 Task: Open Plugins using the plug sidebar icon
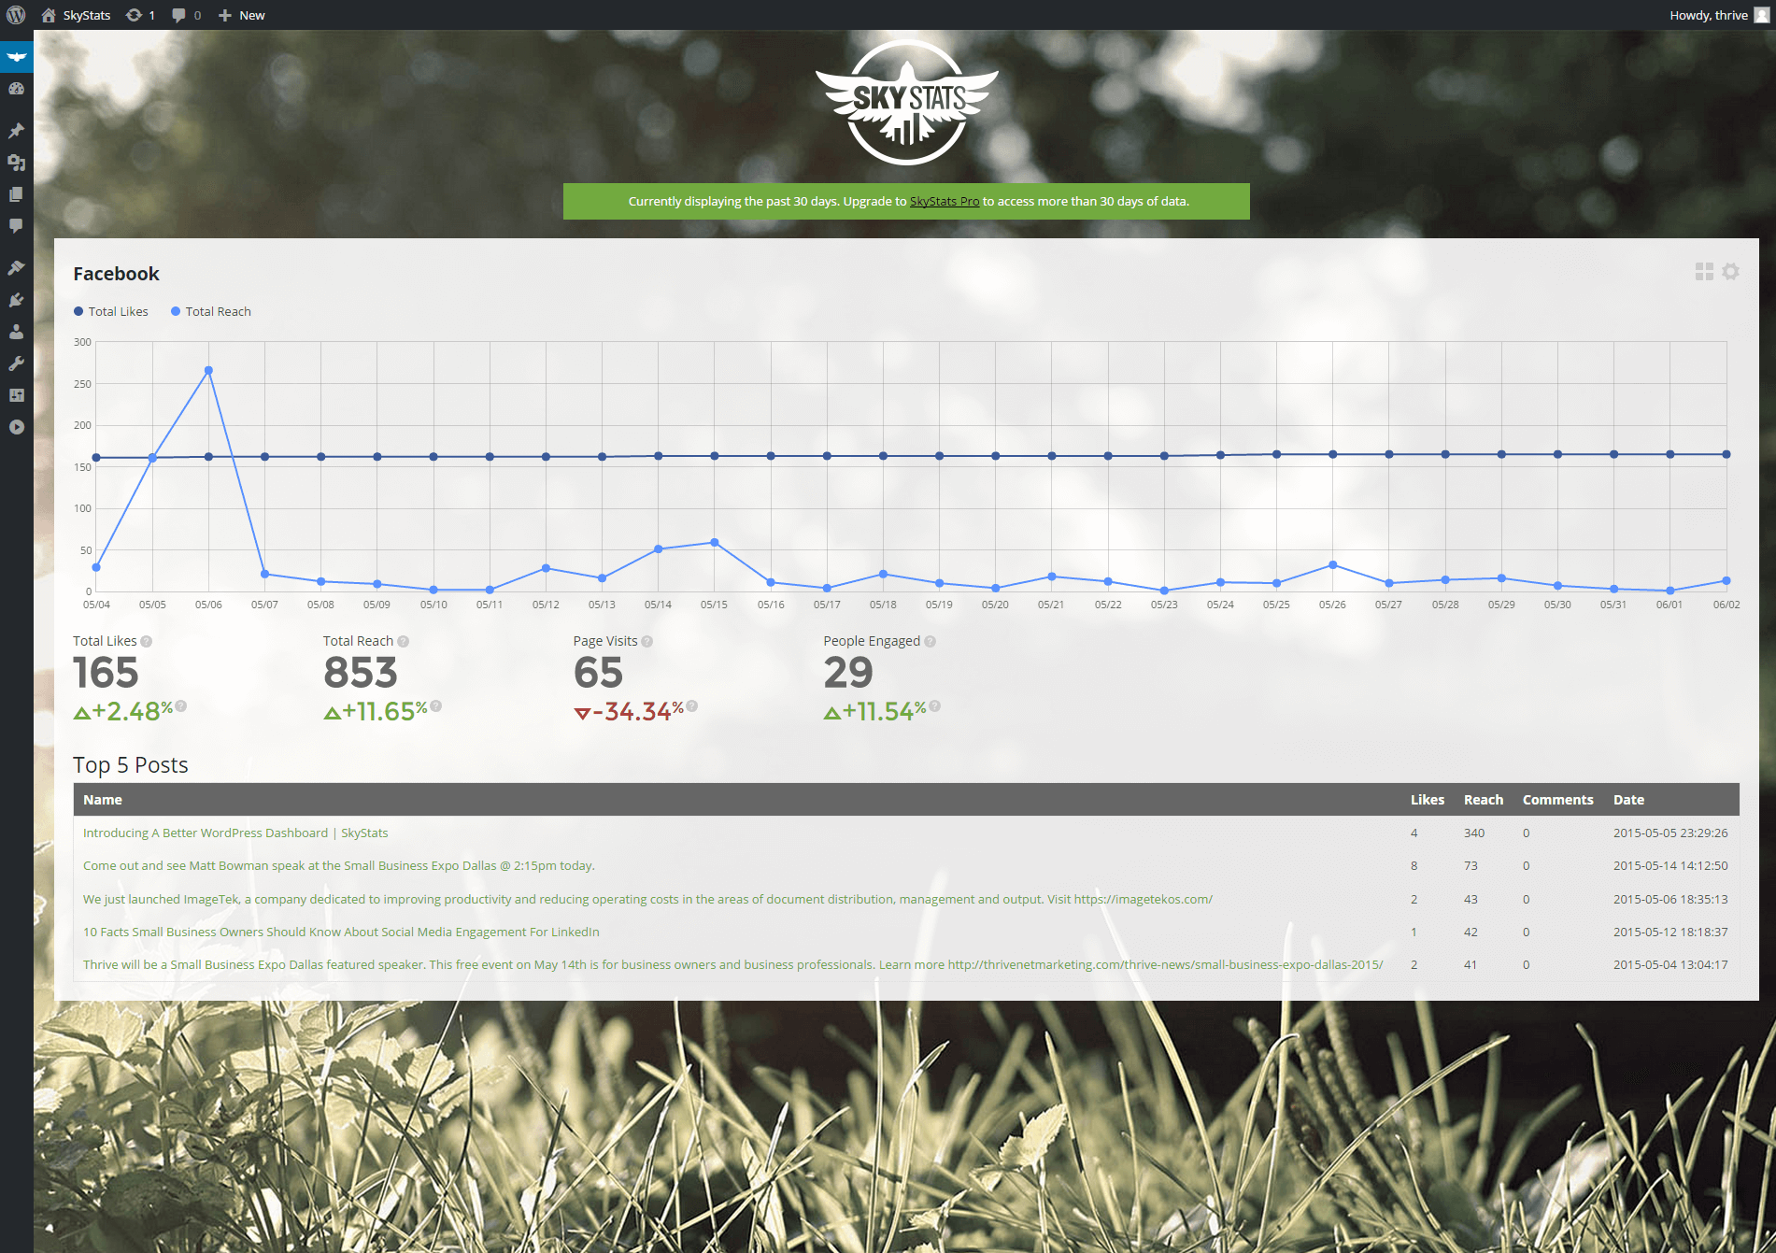[16, 300]
